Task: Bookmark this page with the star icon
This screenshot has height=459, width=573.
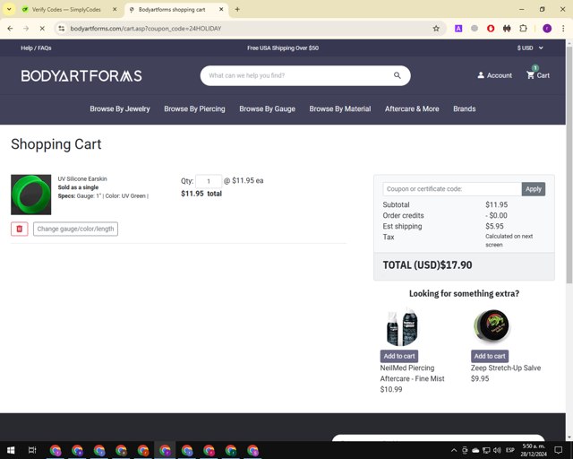Action: pos(436,28)
